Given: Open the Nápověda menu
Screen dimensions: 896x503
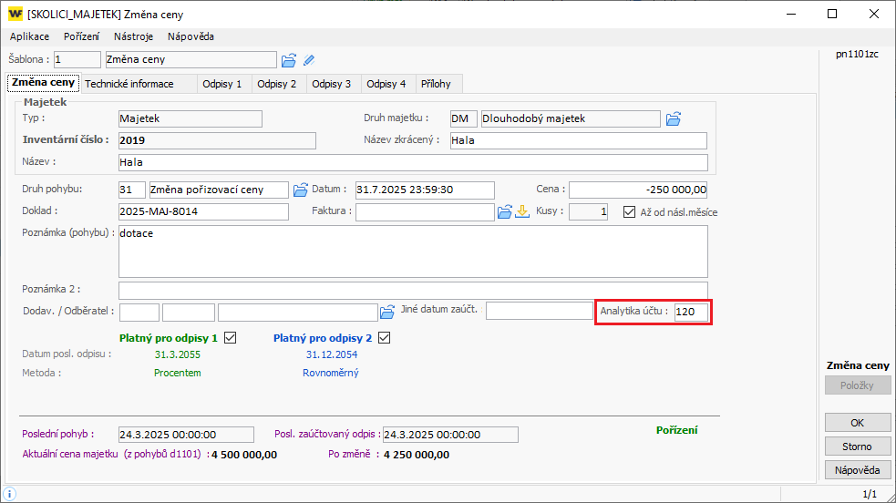Looking at the screenshot, I should 191,36.
